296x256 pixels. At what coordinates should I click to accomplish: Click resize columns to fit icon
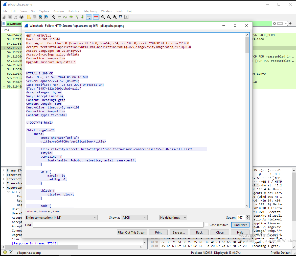point(120,17)
